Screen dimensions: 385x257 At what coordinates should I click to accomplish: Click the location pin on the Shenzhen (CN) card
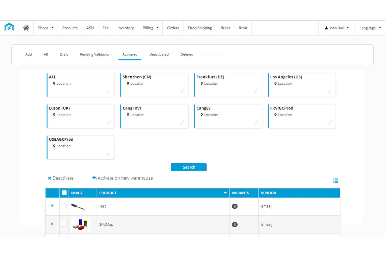pyautogui.click(x=128, y=83)
